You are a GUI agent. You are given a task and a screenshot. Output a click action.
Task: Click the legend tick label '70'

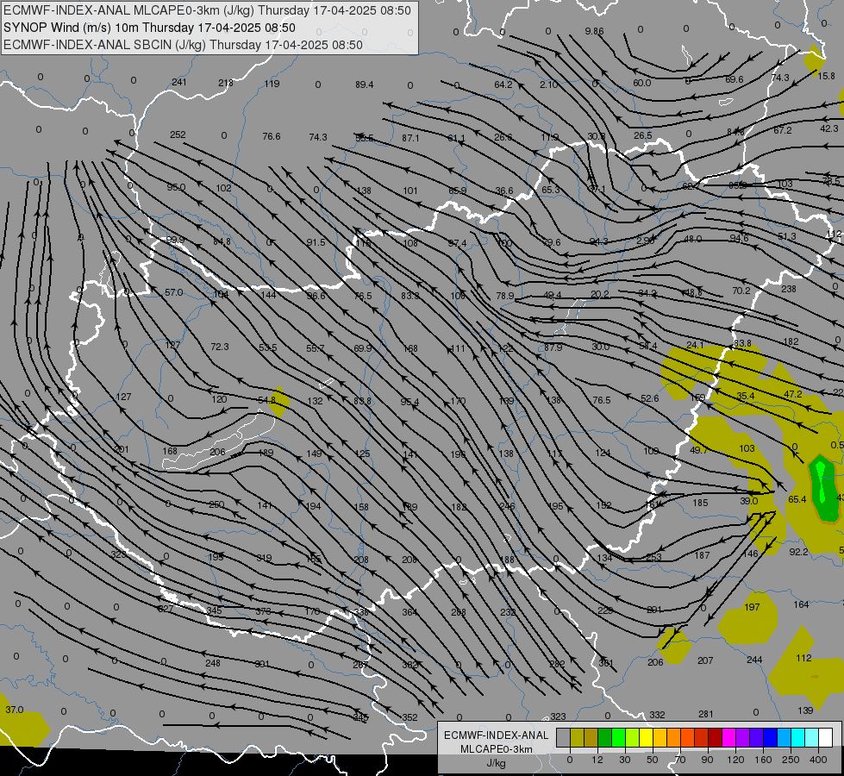(x=680, y=760)
